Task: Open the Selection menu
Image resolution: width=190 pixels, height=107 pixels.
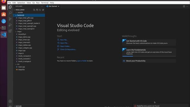Action: pyautogui.click(x=21, y=3)
